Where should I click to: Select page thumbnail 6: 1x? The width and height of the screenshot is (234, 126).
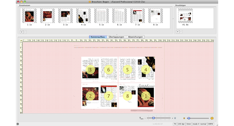point(120,16)
